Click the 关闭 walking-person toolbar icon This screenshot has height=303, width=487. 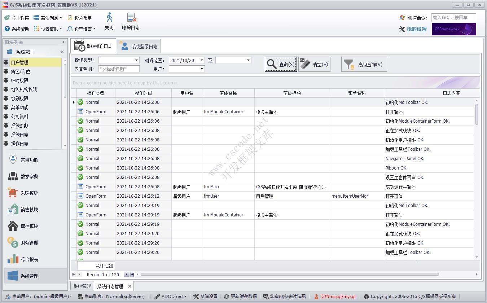tap(109, 21)
